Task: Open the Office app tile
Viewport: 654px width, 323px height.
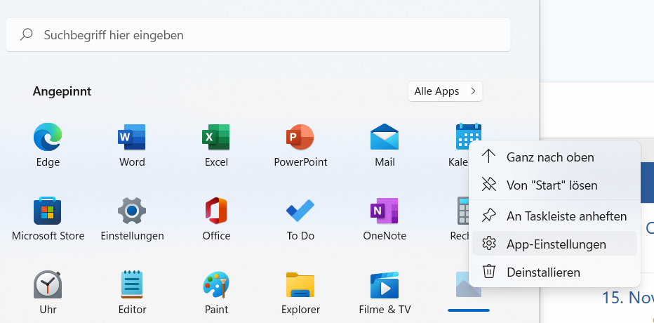Action: [x=216, y=218]
